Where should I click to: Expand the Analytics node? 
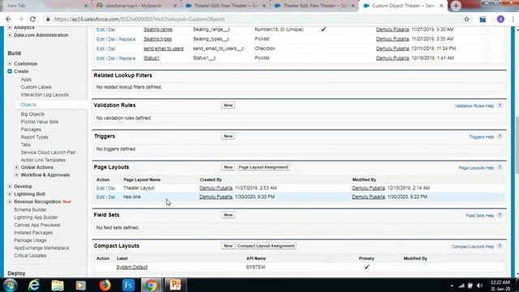[10, 28]
